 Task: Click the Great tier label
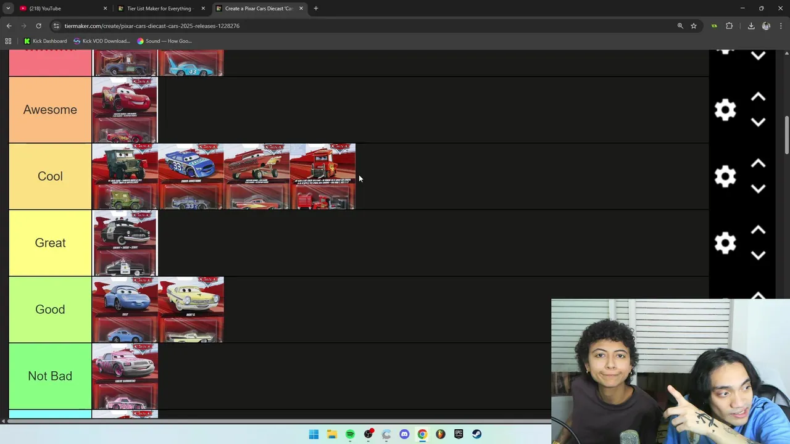click(50, 243)
